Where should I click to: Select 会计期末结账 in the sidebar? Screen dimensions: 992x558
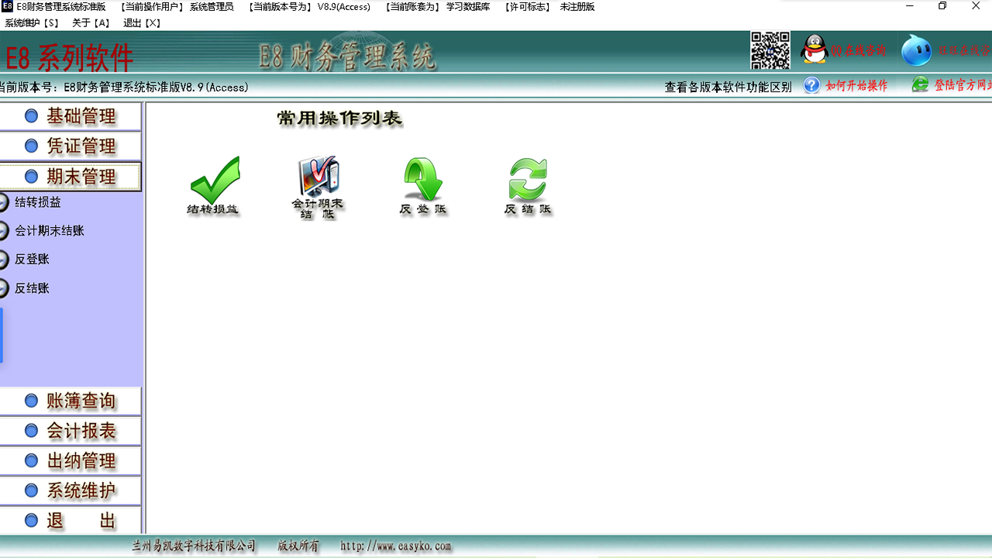50,230
